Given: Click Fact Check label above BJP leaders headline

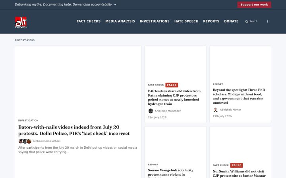Looking at the screenshot, I should 156,85.
